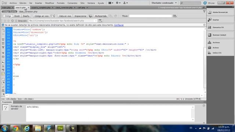Dismiss the info bar with its close icon
The width and height of the screenshot is (235, 132).
pos(204,25)
